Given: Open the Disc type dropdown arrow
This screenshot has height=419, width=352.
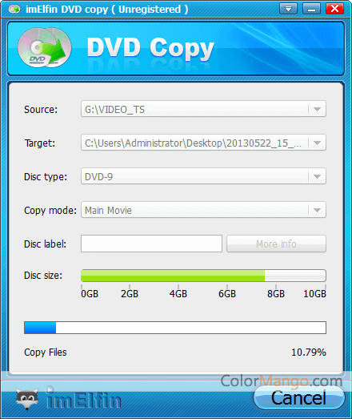Looking at the screenshot, I should pyautogui.click(x=317, y=176).
